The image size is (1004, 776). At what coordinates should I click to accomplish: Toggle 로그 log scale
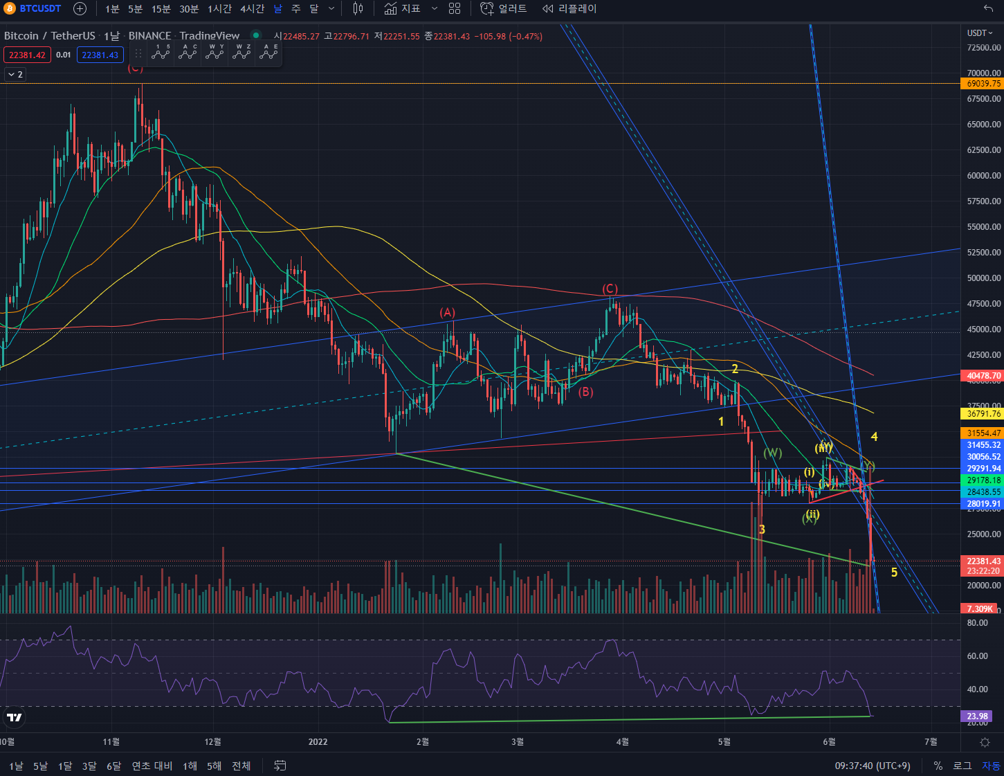pos(962,766)
